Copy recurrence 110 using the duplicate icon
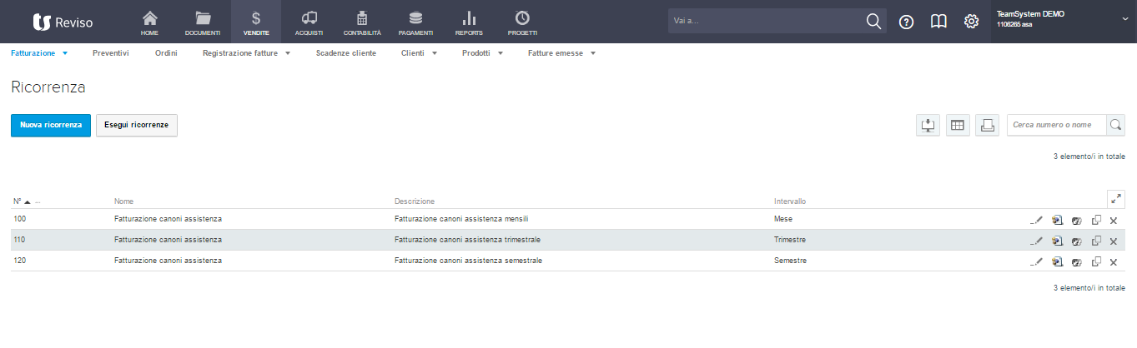This screenshot has width=1137, height=348. (1096, 241)
